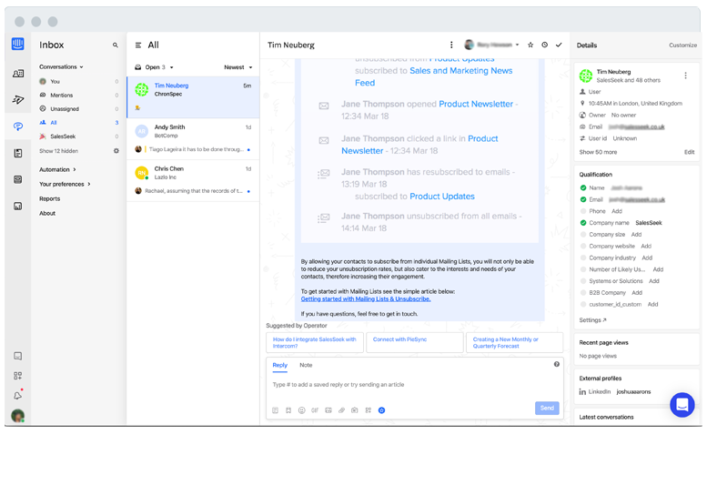707x485 pixels.
Task: Open three-dot menu on Tim Neuberg details card
Action: click(686, 76)
